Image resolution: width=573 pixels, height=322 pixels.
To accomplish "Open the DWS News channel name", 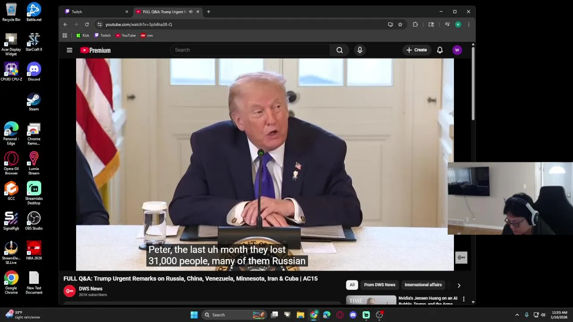I will 90,288.
